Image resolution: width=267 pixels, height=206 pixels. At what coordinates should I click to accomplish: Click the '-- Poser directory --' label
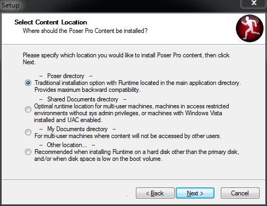pos(66,76)
